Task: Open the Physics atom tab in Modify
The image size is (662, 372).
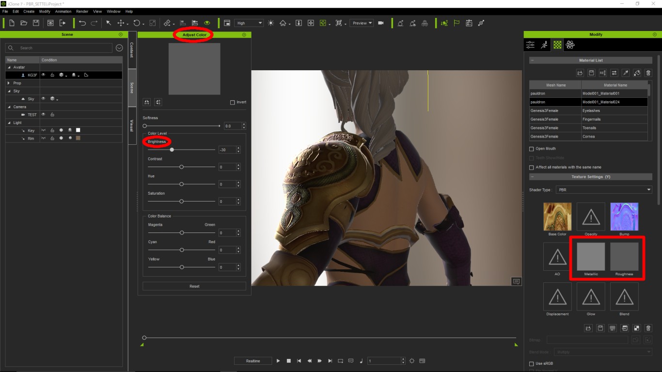Action: point(570,45)
